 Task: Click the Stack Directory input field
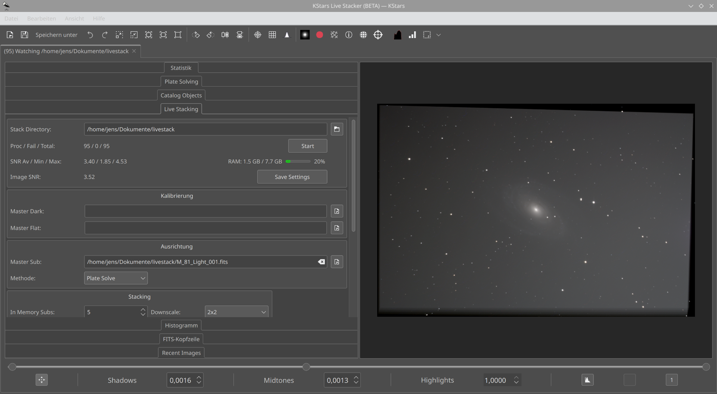click(x=205, y=129)
